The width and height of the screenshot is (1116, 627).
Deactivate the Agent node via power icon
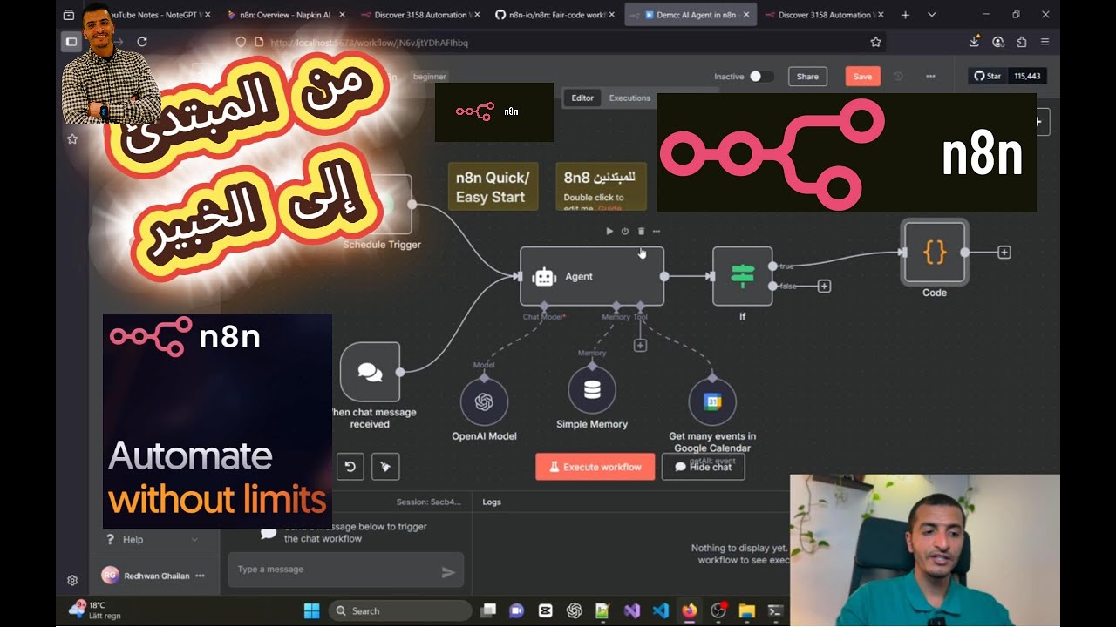pos(625,231)
